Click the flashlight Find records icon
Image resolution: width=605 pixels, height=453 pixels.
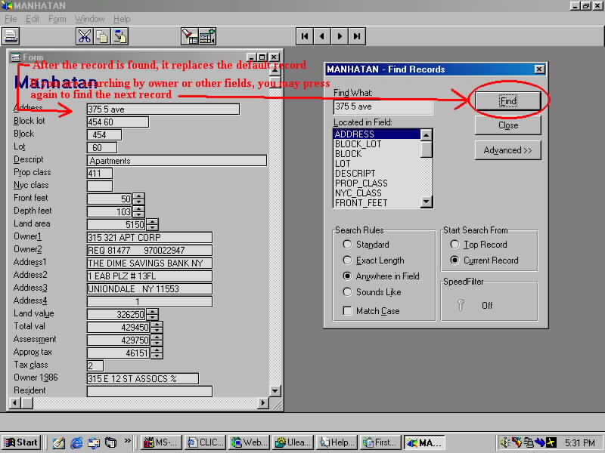coord(189,35)
